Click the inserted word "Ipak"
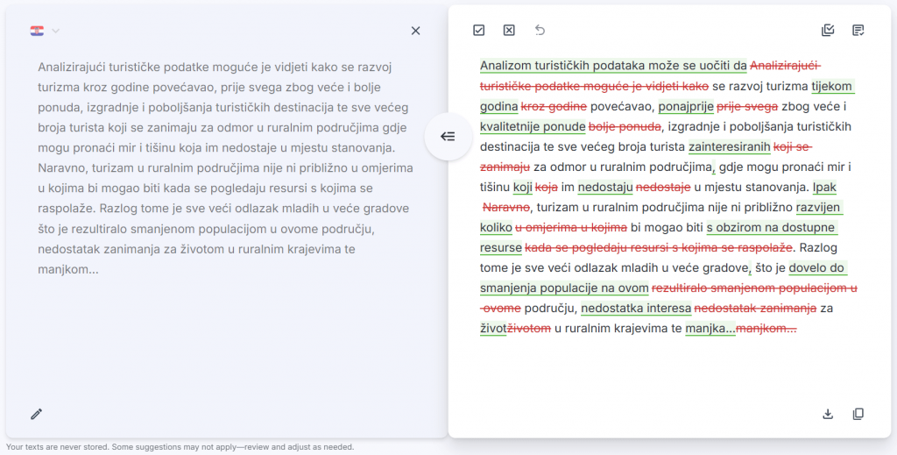The image size is (897, 455). [824, 187]
